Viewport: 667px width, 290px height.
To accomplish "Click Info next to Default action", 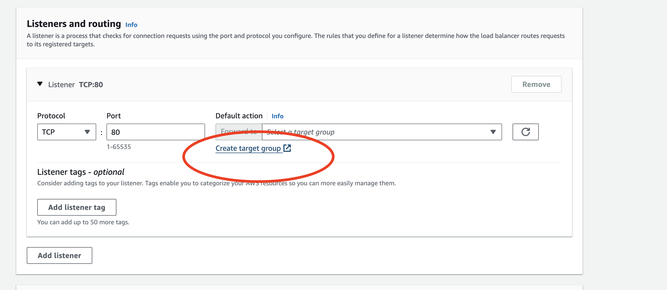I will pyautogui.click(x=277, y=116).
